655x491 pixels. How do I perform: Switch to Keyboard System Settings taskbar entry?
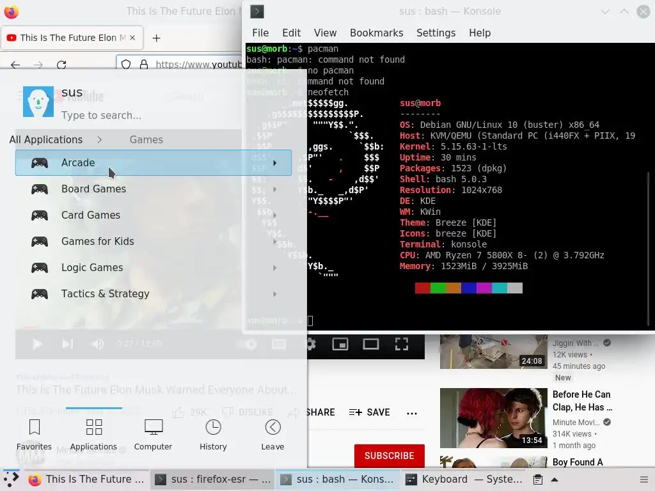(x=464, y=479)
